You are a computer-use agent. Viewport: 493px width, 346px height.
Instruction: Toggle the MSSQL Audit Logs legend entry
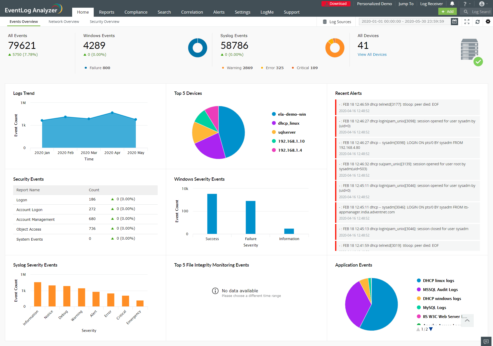tap(440, 289)
